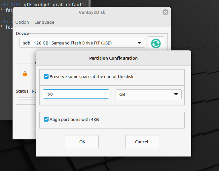Toggle Preserve some space at end checkbox
Viewport: 219px width, 171px height.
click(46, 76)
